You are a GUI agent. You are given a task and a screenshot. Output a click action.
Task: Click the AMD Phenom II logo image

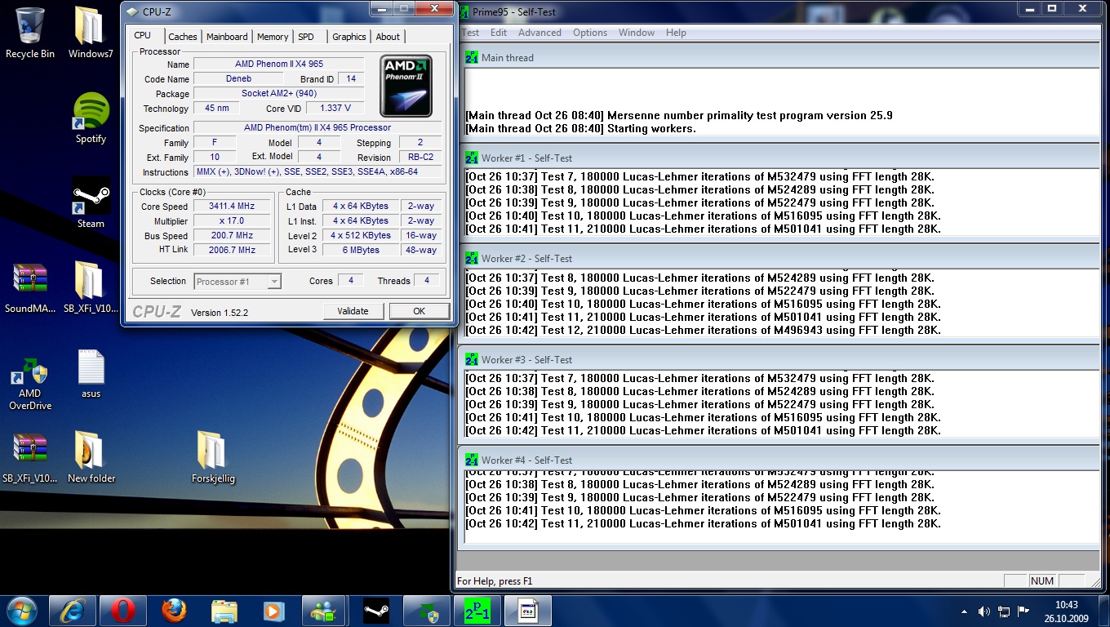[406, 87]
